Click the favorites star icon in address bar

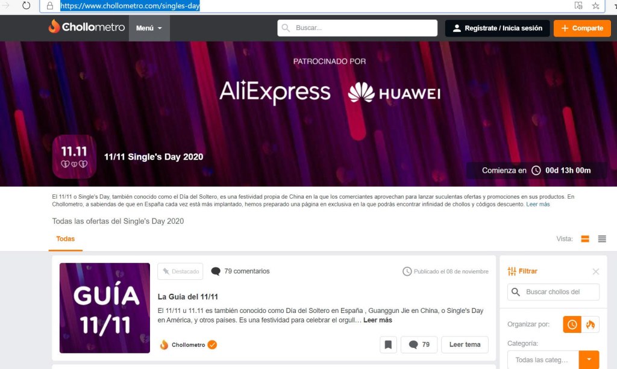tap(595, 6)
